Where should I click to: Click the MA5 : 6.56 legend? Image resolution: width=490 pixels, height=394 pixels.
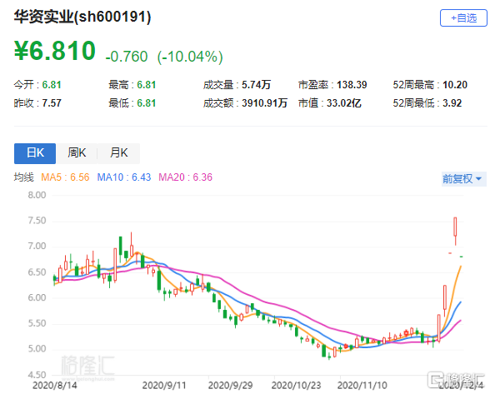pyautogui.click(x=65, y=177)
